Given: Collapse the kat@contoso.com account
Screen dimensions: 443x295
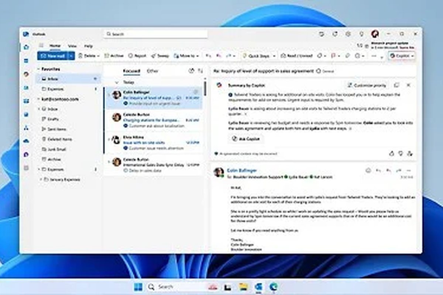Looking at the screenshot, I should (x=38, y=99).
